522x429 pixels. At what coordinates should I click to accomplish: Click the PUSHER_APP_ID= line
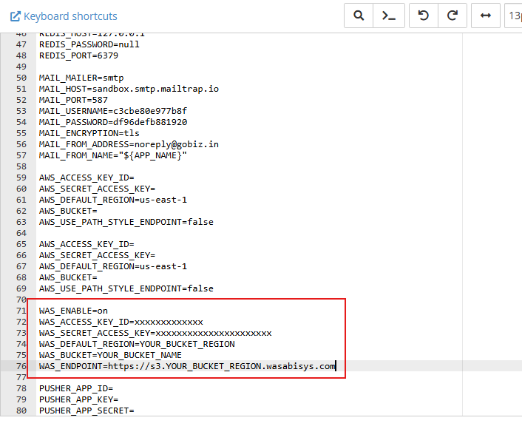pyautogui.click(x=76, y=389)
